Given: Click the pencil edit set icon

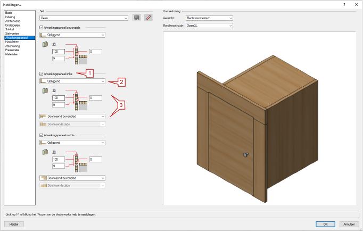Looking at the screenshot, I should [148, 18].
